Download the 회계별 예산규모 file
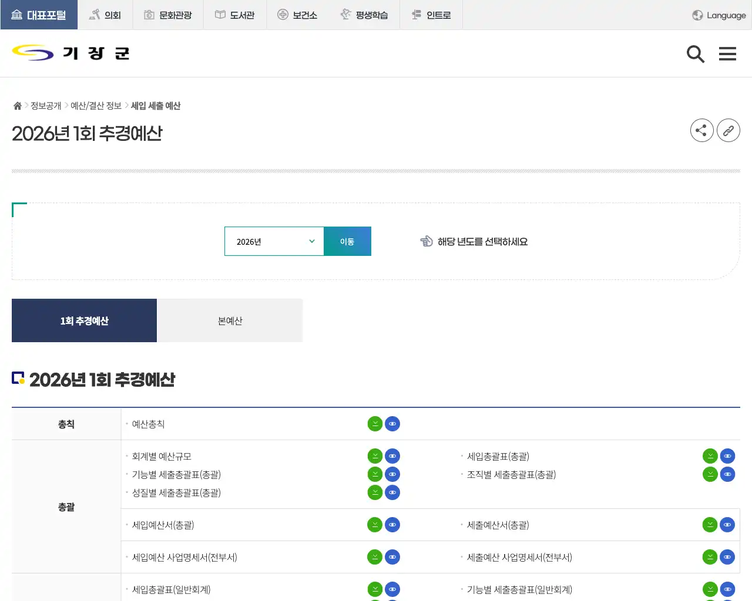The image size is (752, 601). pyautogui.click(x=375, y=455)
